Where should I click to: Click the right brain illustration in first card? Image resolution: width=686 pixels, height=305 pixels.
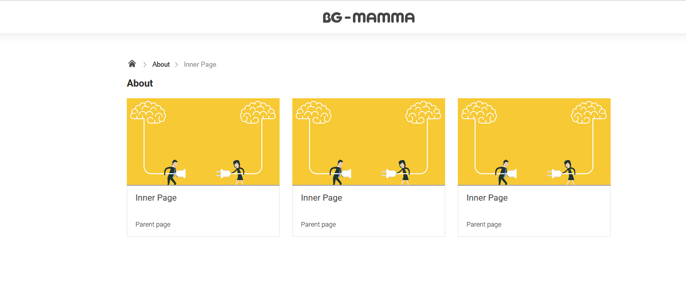(258, 112)
